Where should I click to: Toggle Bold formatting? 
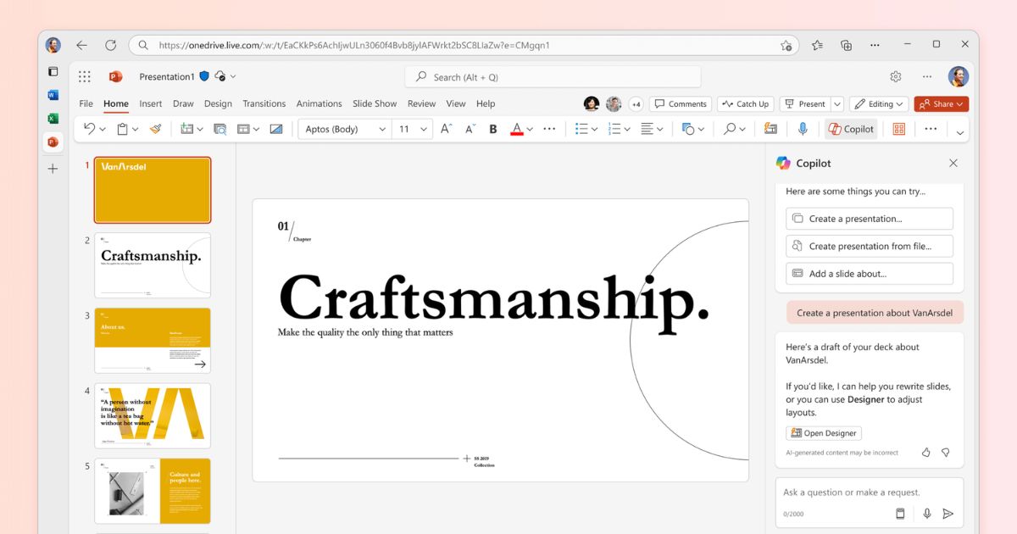pos(492,129)
